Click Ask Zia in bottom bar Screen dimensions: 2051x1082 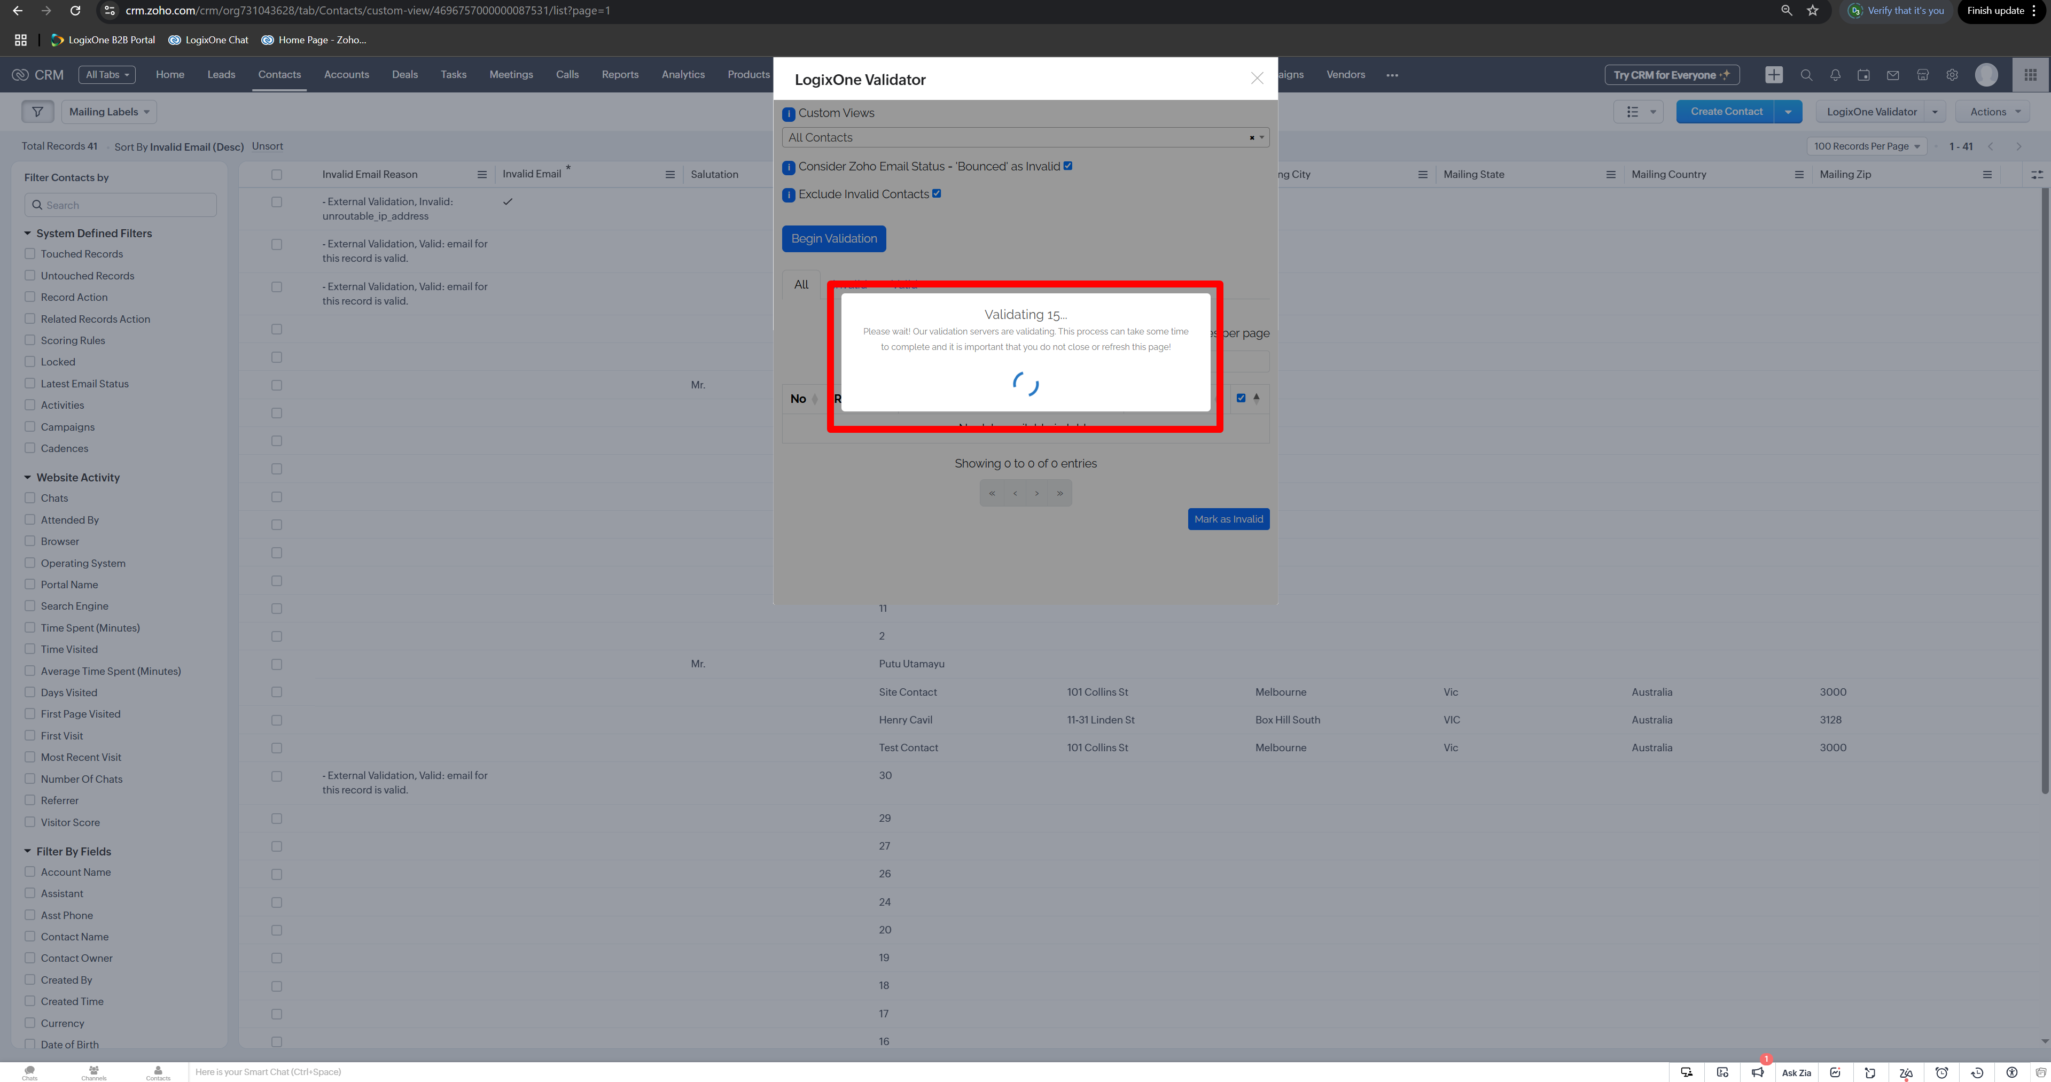1796,1073
